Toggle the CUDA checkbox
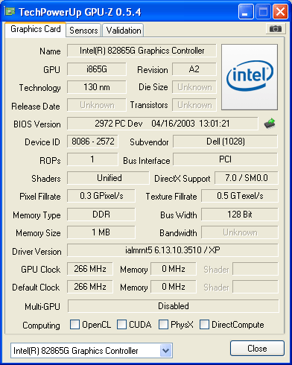Screen dimensions: 292x365 point(121,324)
